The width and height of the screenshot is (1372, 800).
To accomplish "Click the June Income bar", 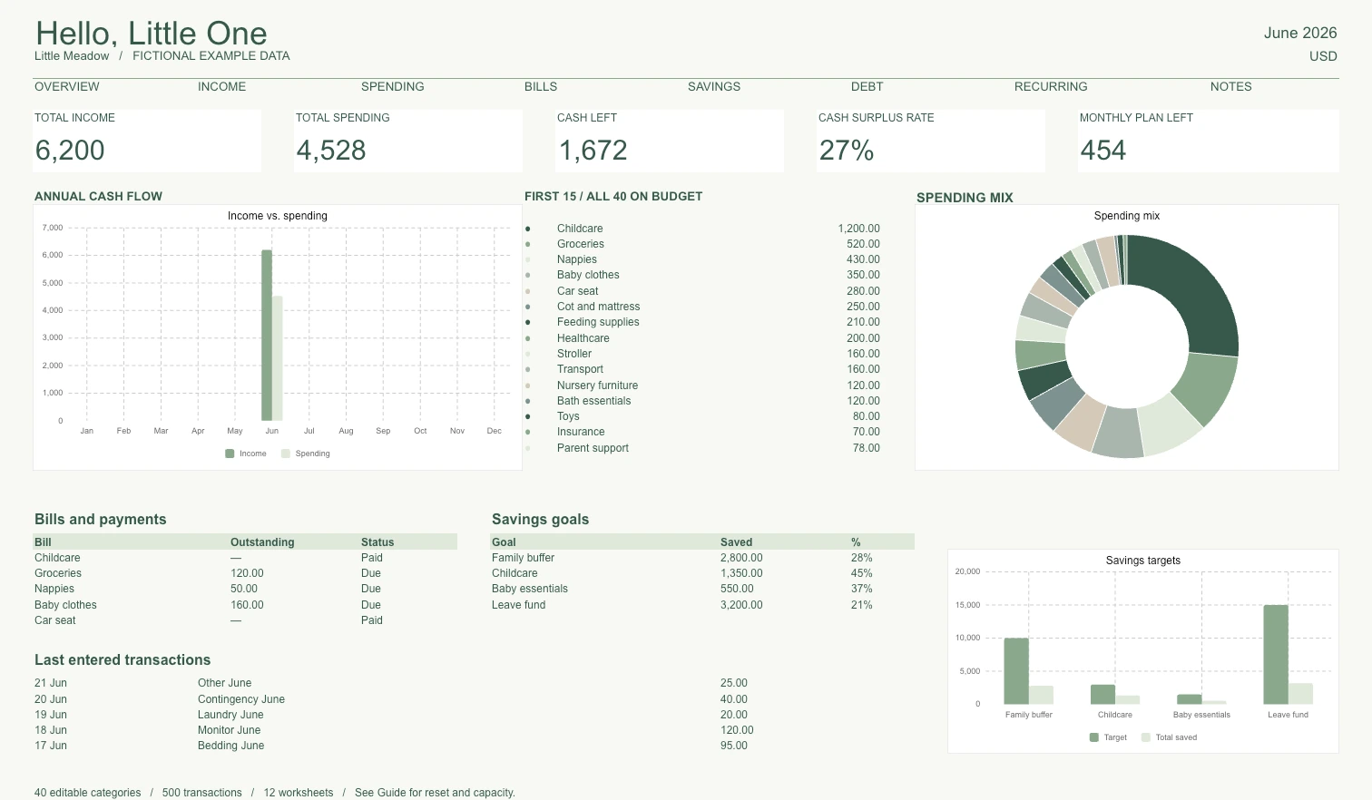I will tap(267, 336).
